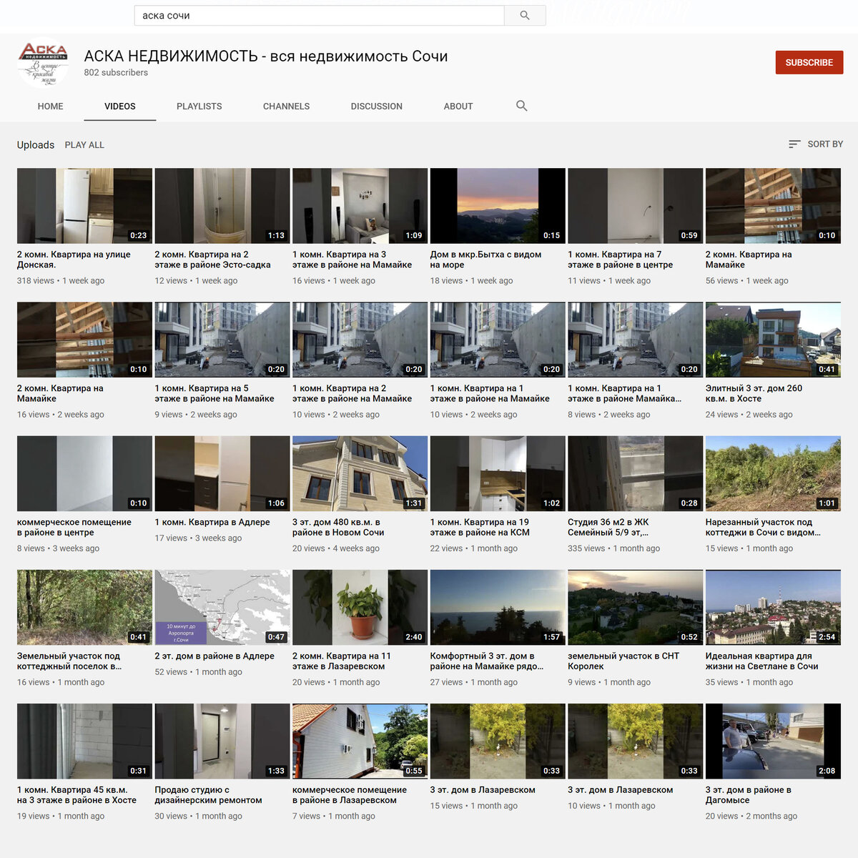Open channel title АСКА НЕДВИЖИМОСТЬ
Image resolution: width=858 pixels, height=858 pixels.
(x=266, y=56)
